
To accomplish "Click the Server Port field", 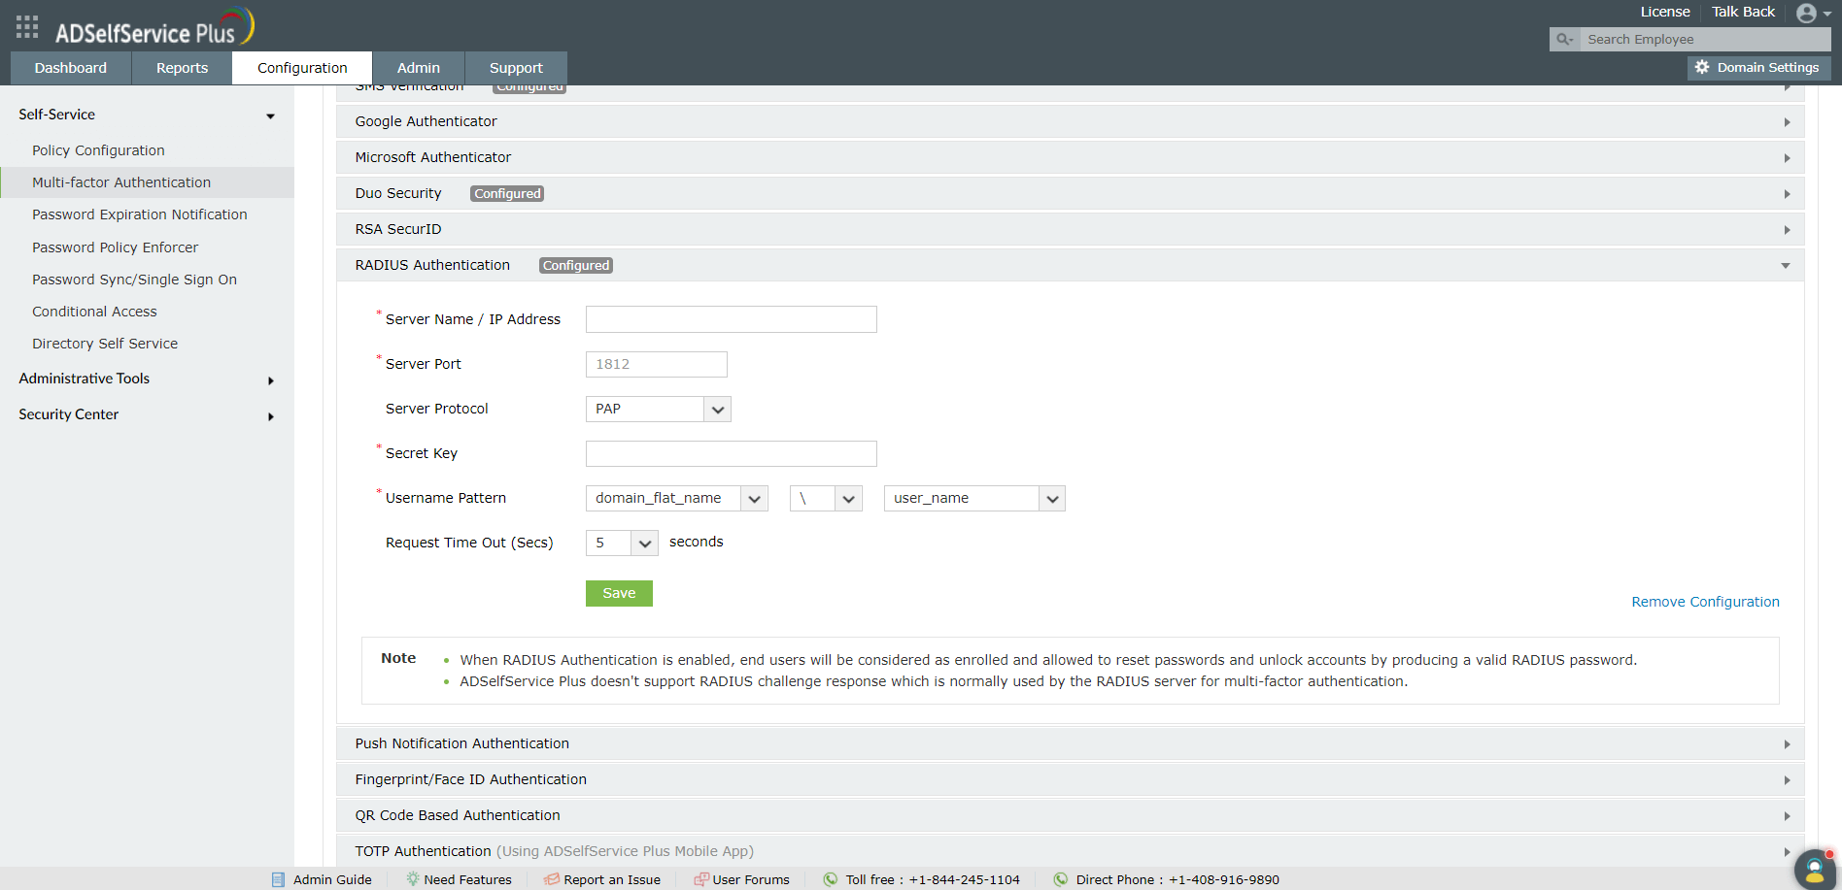I will point(656,364).
